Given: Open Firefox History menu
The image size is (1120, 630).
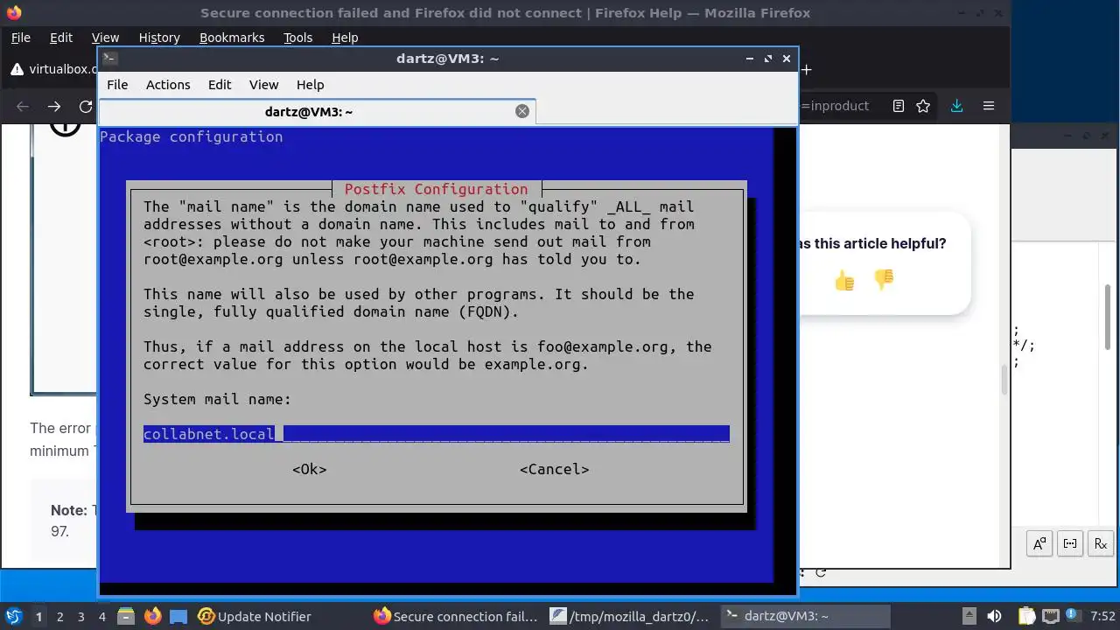Looking at the screenshot, I should tap(159, 38).
